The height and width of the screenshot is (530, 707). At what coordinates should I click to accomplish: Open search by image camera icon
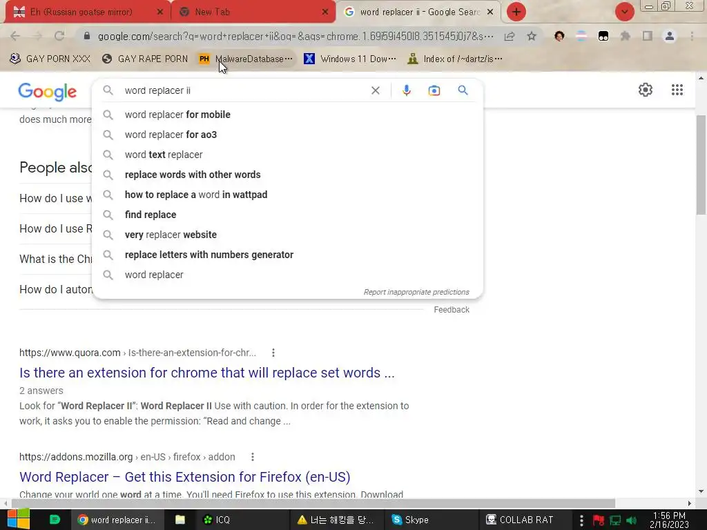pyautogui.click(x=434, y=90)
